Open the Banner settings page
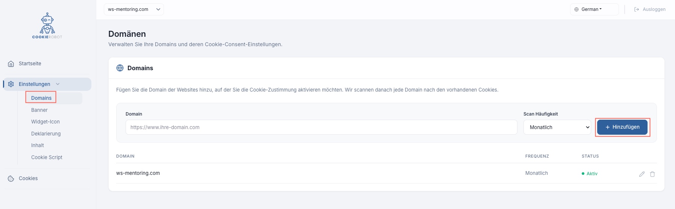This screenshot has width=675, height=209. click(39, 110)
